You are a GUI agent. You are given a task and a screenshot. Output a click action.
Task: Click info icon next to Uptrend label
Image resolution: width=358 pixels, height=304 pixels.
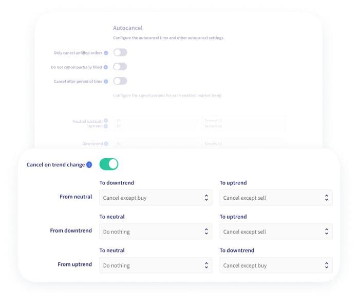[106, 126]
